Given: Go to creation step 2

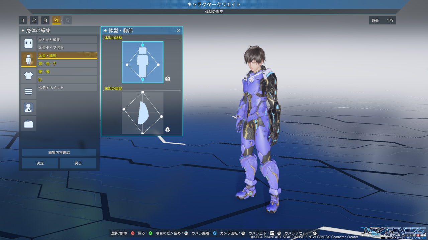Looking at the screenshot, I should (34, 20).
